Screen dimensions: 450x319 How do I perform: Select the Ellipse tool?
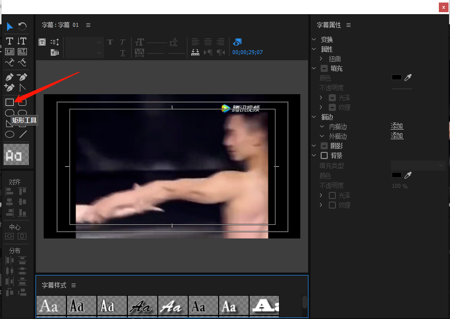click(10, 134)
